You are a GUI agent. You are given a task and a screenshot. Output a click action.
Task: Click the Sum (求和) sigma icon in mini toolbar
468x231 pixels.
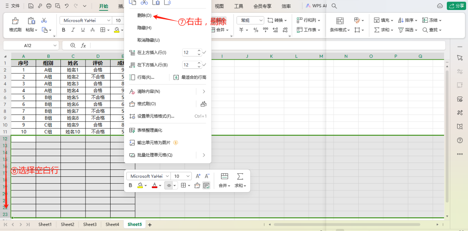click(x=240, y=176)
